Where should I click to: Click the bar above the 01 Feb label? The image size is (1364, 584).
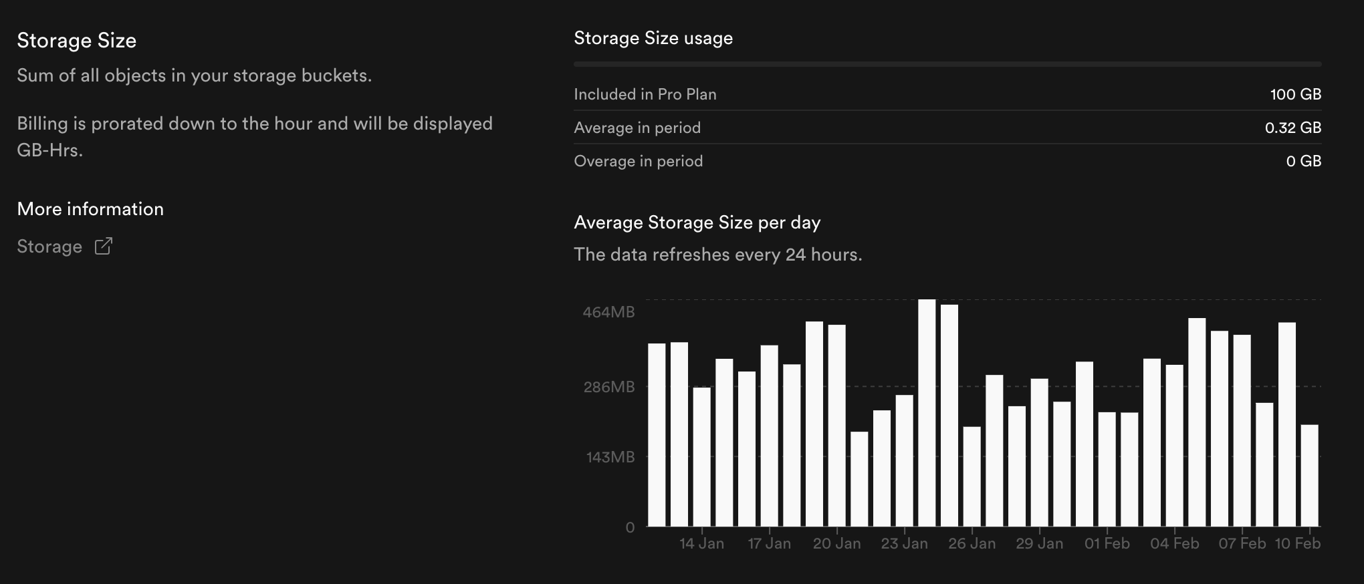1107,469
